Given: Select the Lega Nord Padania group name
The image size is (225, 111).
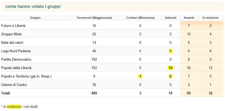Looking at the screenshot, I should pos(16,51).
